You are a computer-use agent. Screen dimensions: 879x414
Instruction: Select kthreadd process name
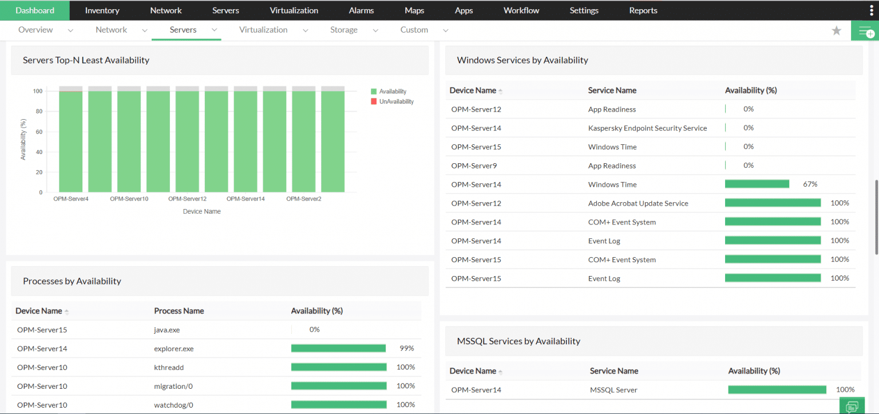(169, 368)
